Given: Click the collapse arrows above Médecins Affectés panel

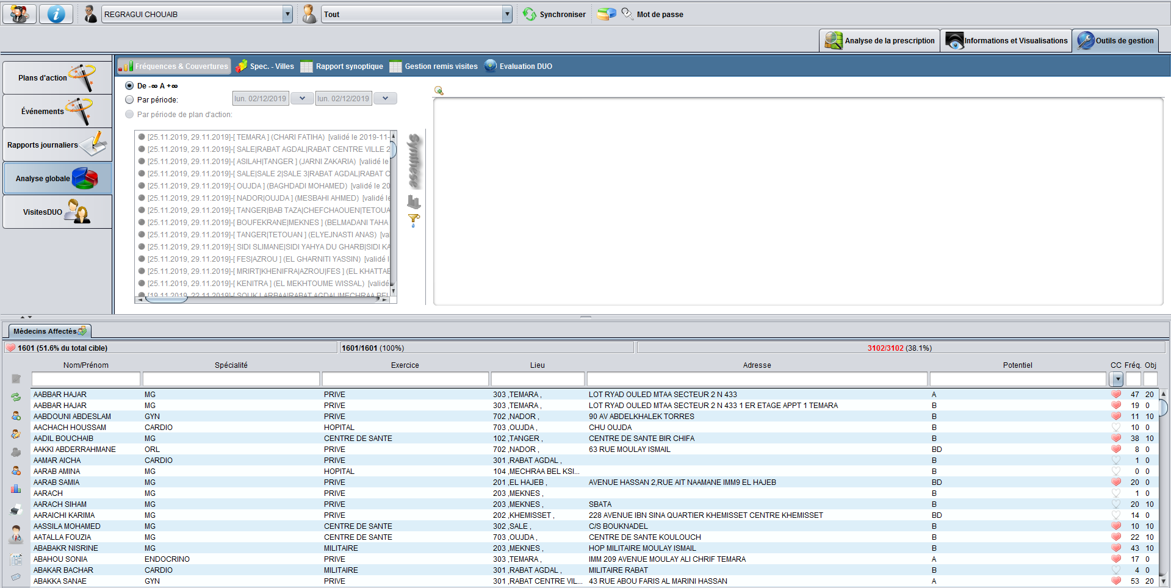Looking at the screenshot, I should (26, 317).
